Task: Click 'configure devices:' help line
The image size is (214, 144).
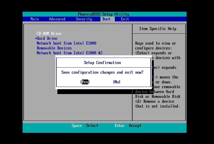Action: (x=154, y=48)
